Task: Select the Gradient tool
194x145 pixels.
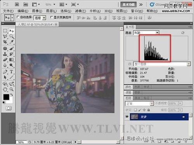Action: pos(12,59)
